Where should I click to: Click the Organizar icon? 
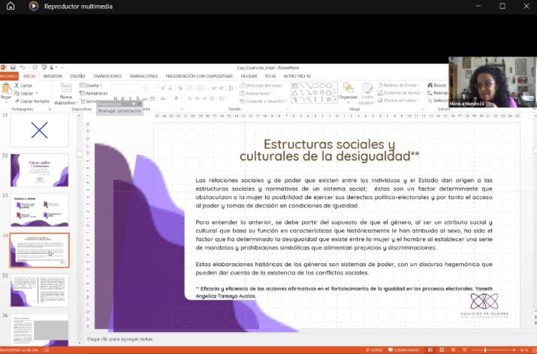click(348, 88)
